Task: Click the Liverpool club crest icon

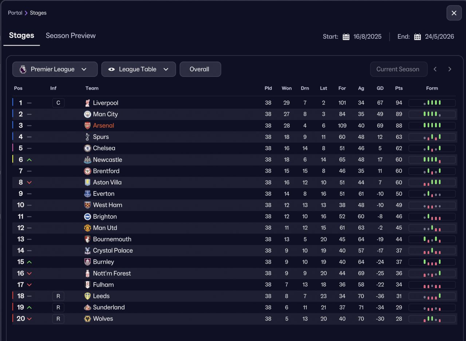Action: pyautogui.click(x=87, y=103)
